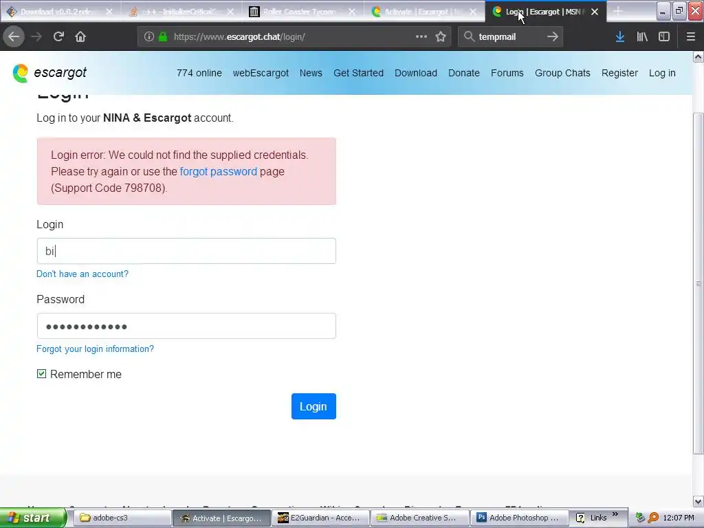Switch to Adobe Creative Suite taskbar item

pyautogui.click(x=420, y=518)
